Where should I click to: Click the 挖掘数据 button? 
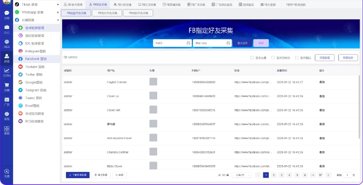(x=324, y=58)
